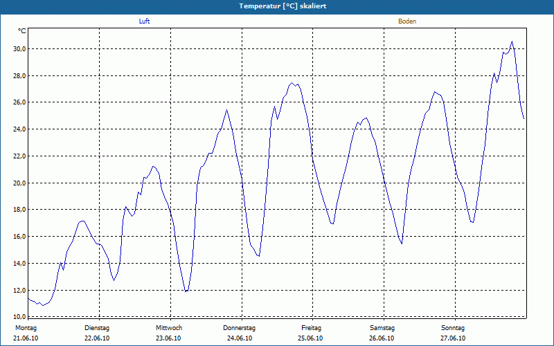This screenshot has height=346, width=554.
Task: Click the Sonntag day label
Action: click(x=453, y=328)
